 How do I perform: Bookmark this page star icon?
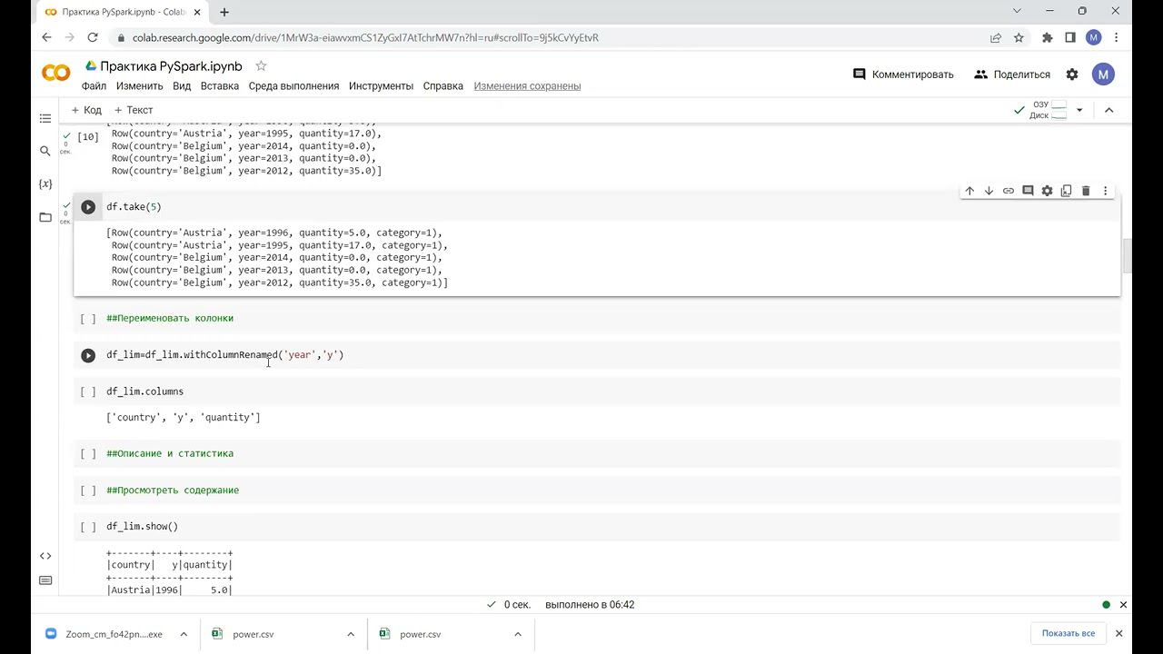pos(1019,37)
